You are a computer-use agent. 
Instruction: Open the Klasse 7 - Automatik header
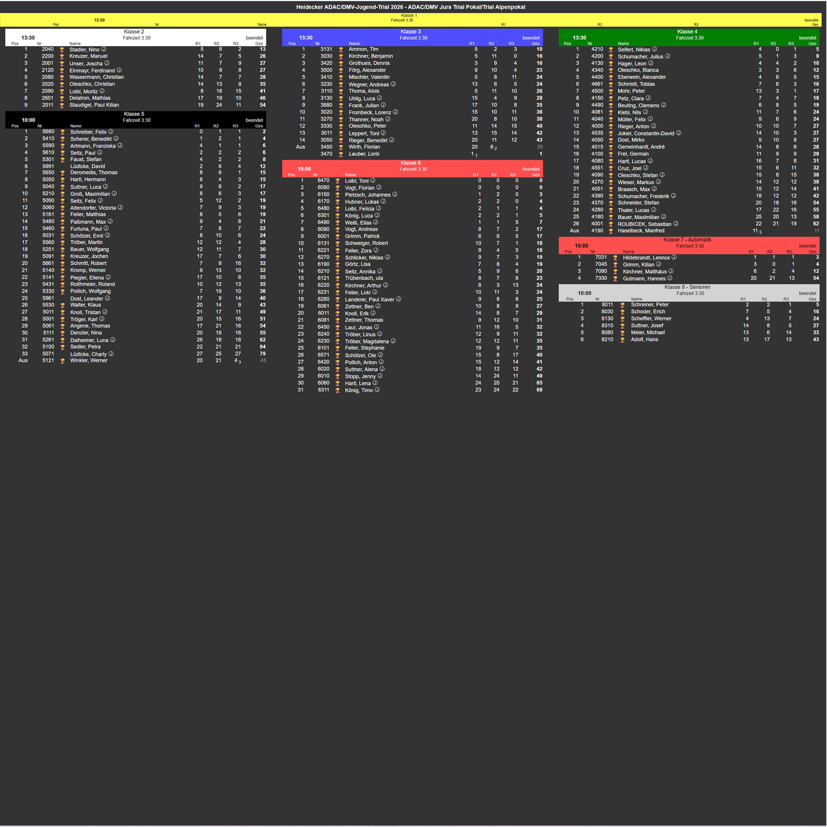[x=689, y=245]
